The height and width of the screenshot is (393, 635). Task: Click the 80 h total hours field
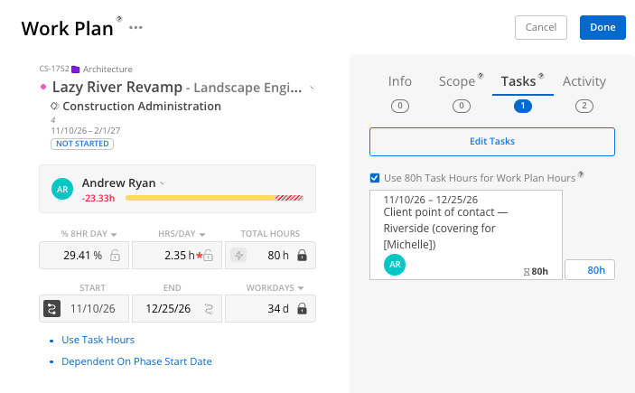pos(270,256)
